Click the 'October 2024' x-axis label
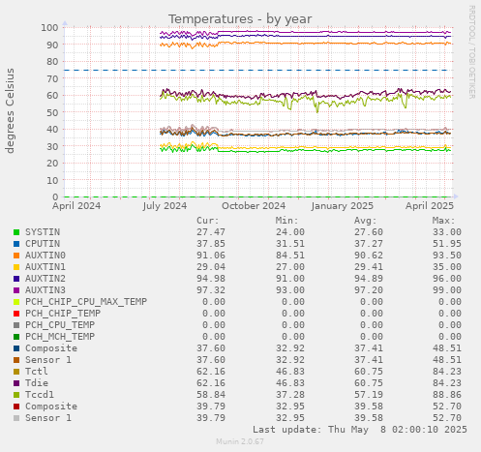Screen dimensions: 481x452 coord(254,206)
